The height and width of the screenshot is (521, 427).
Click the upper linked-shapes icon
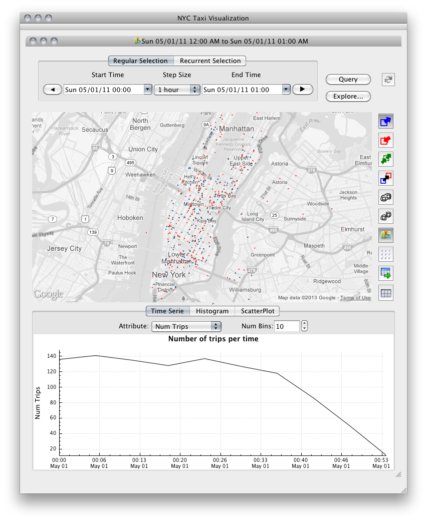click(x=386, y=197)
